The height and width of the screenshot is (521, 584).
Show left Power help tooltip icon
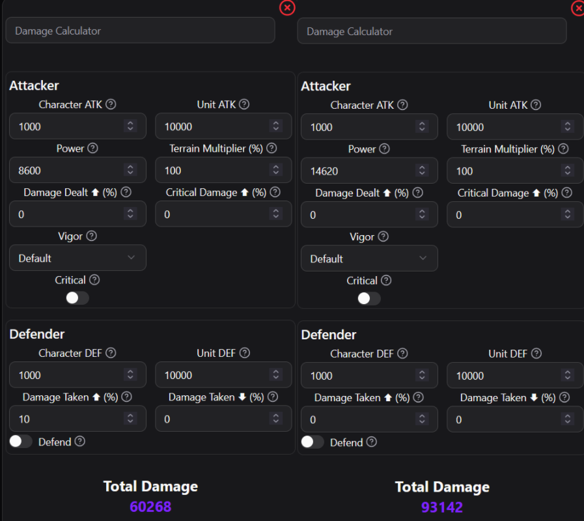pos(92,148)
